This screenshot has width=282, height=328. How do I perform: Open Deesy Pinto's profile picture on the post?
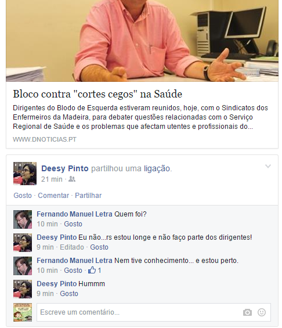pyautogui.click(x=25, y=174)
